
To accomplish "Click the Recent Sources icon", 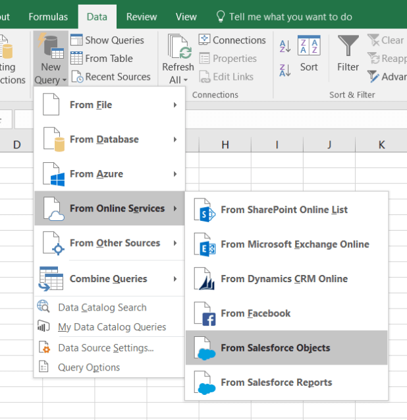I will [78, 77].
